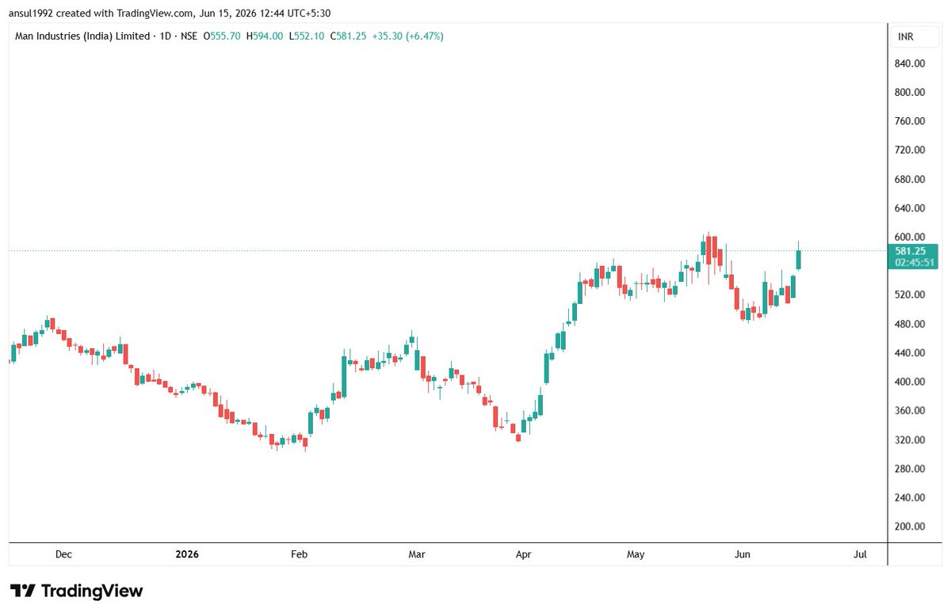The image size is (951, 616).
Task: Click the INR currency label
Action: [x=905, y=37]
